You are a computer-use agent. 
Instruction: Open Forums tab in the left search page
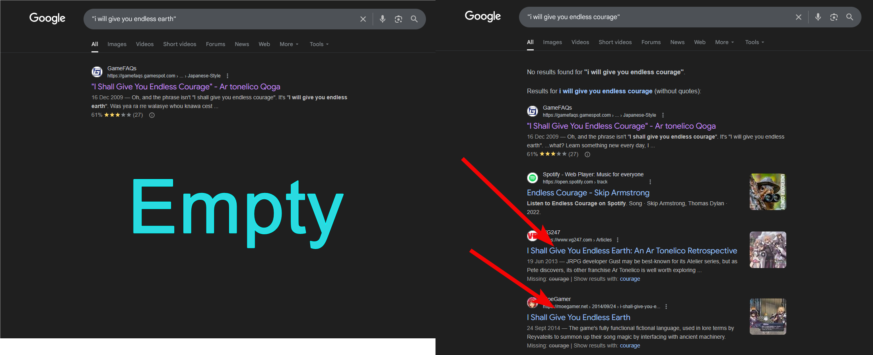216,44
